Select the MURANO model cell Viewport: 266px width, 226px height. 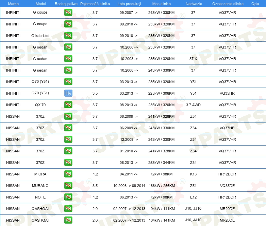click(x=40, y=186)
